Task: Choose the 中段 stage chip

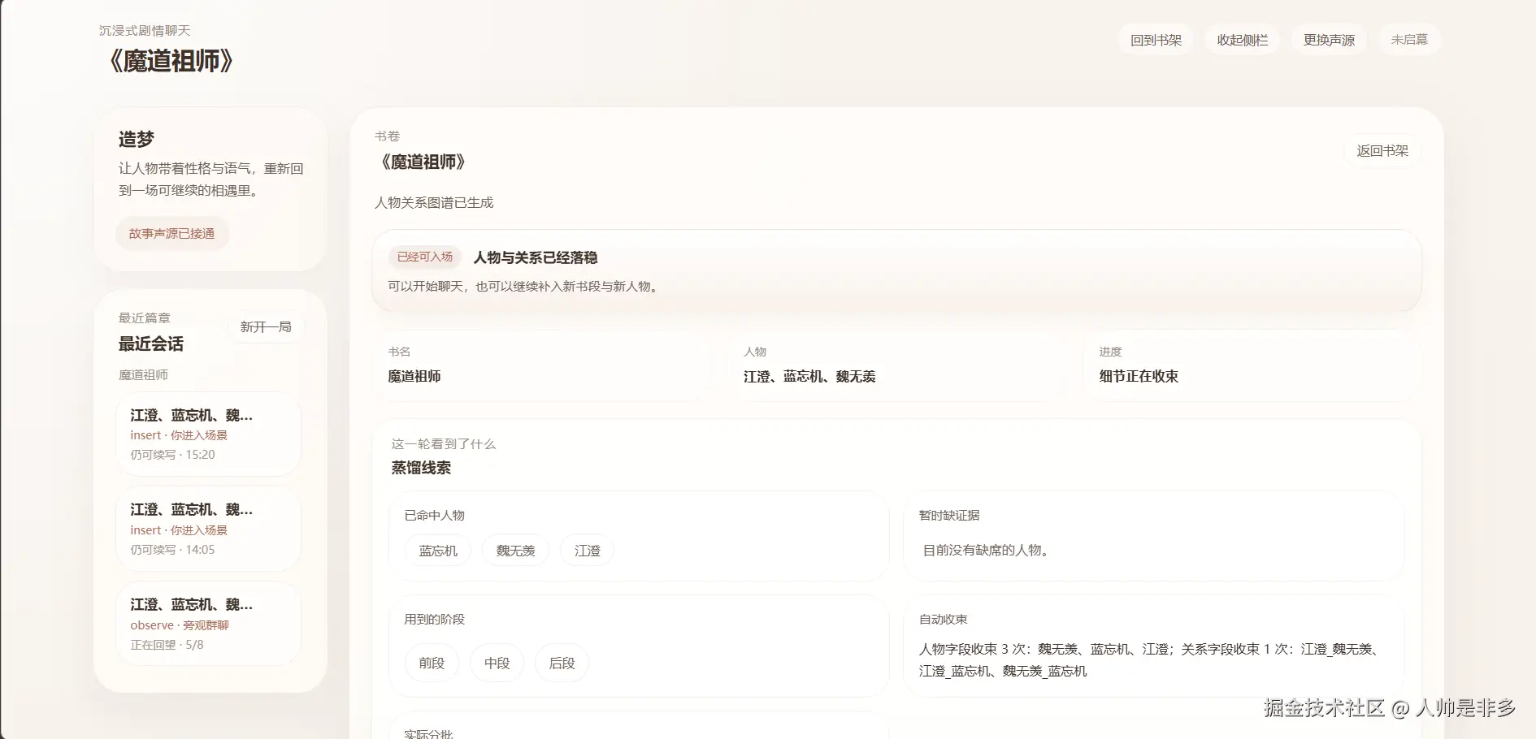Action: pos(497,663)
